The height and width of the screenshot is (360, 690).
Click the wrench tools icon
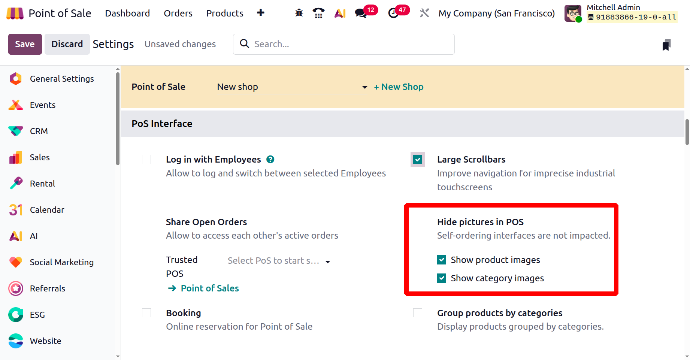tap(424, 13)
